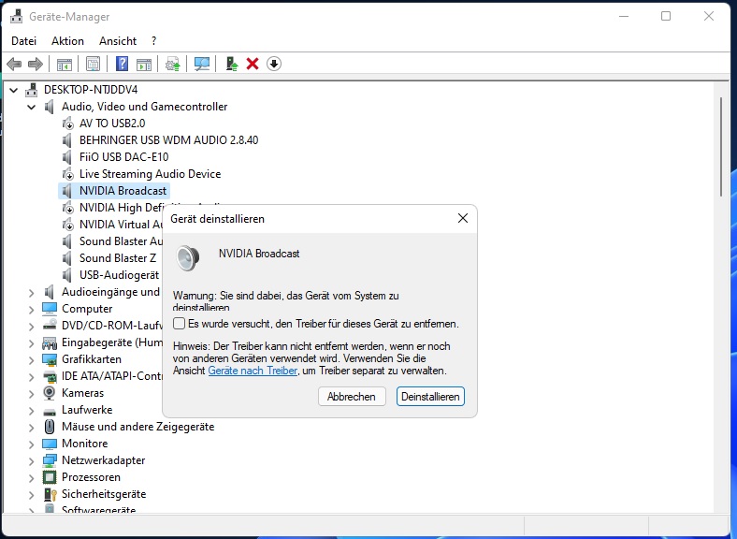Click the Abbrechen button
This screenshot has width=737, height=539.
coord(352,397)
